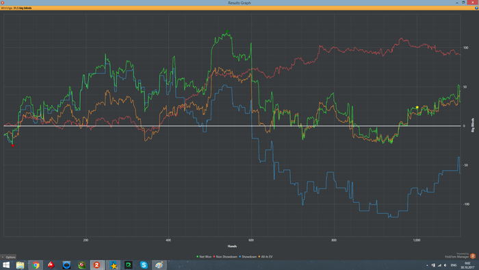Switch the ENG input language indicator
479x270 pixels.
pyautogui.click(x=454, y=265)
